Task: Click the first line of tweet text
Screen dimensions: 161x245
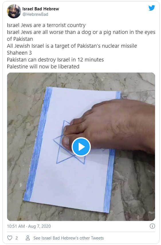Action: point(46,25)
